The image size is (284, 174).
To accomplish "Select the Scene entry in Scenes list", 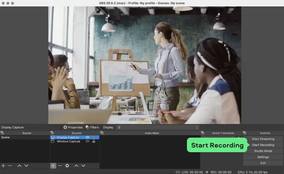I will [x=25, y=137].
